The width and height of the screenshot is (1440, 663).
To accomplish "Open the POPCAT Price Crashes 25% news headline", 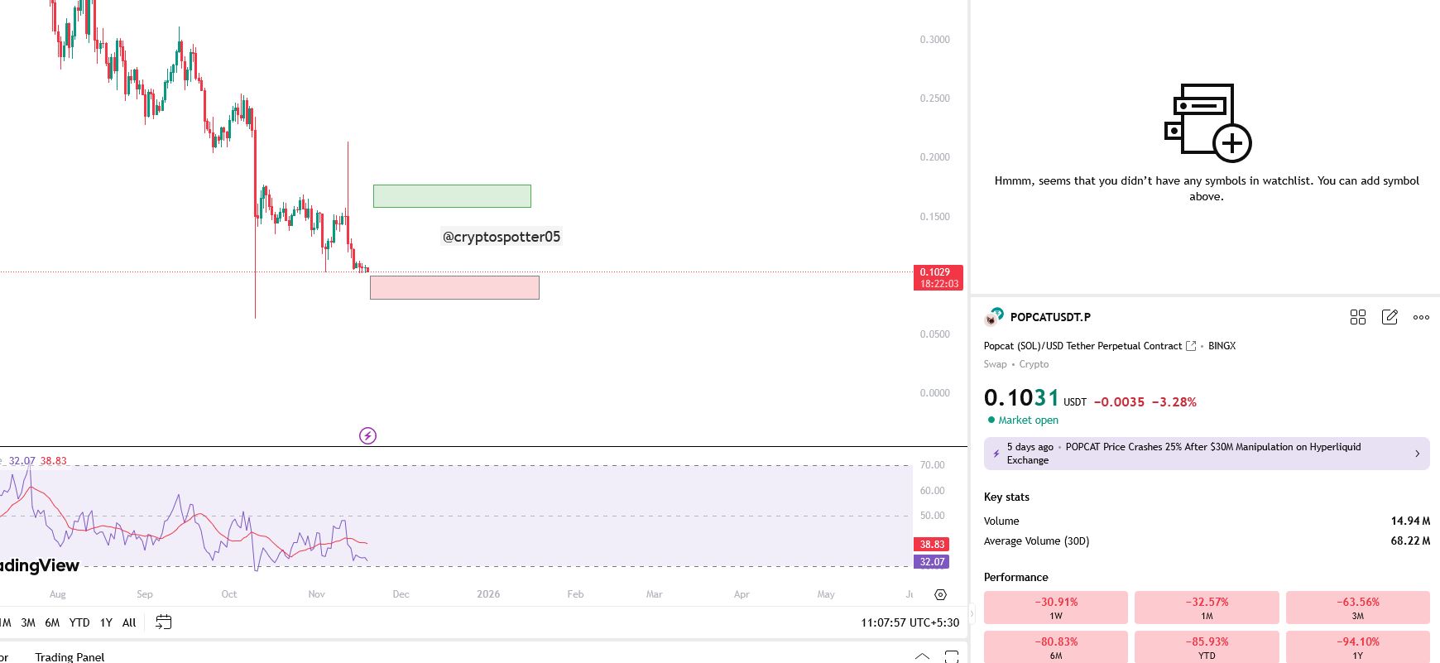I will [1207, 454].
